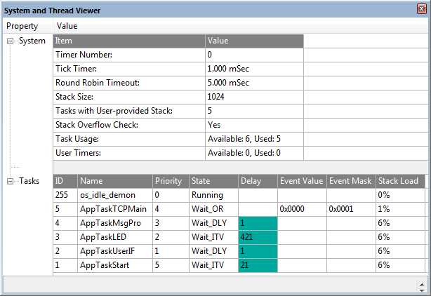Select the 'Tick Timer:' row label

click(76, 69)
